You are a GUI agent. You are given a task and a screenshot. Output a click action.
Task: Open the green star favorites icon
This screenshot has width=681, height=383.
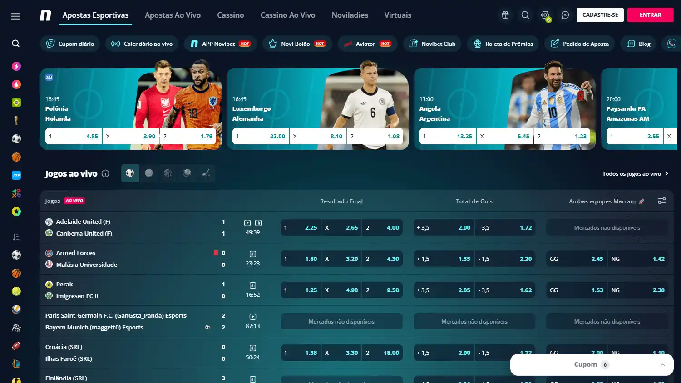point(16,211)
